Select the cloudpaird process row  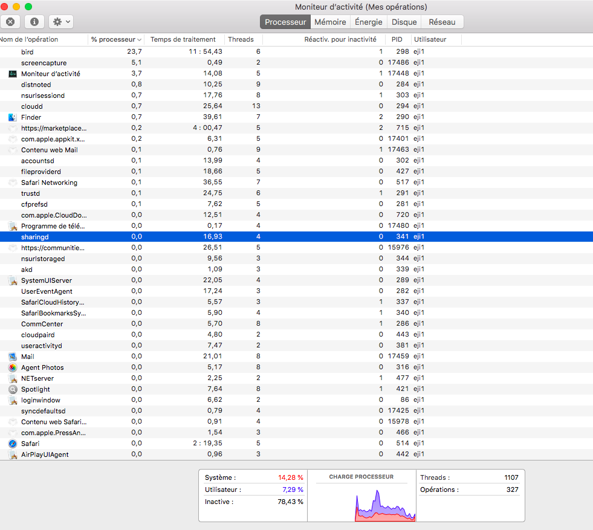pyautogui.click(x=296, y=335)
